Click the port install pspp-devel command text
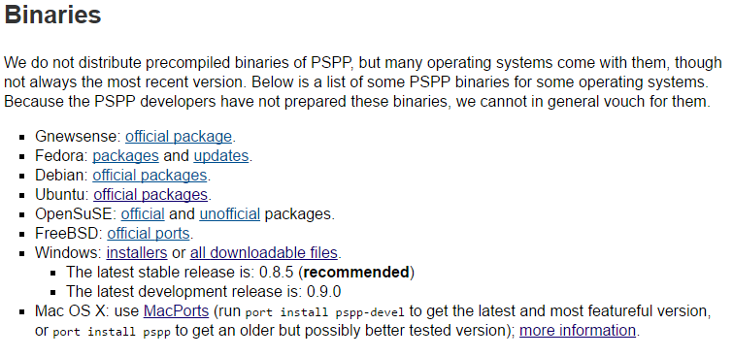 pyautogui.click(x=324, y=312)
